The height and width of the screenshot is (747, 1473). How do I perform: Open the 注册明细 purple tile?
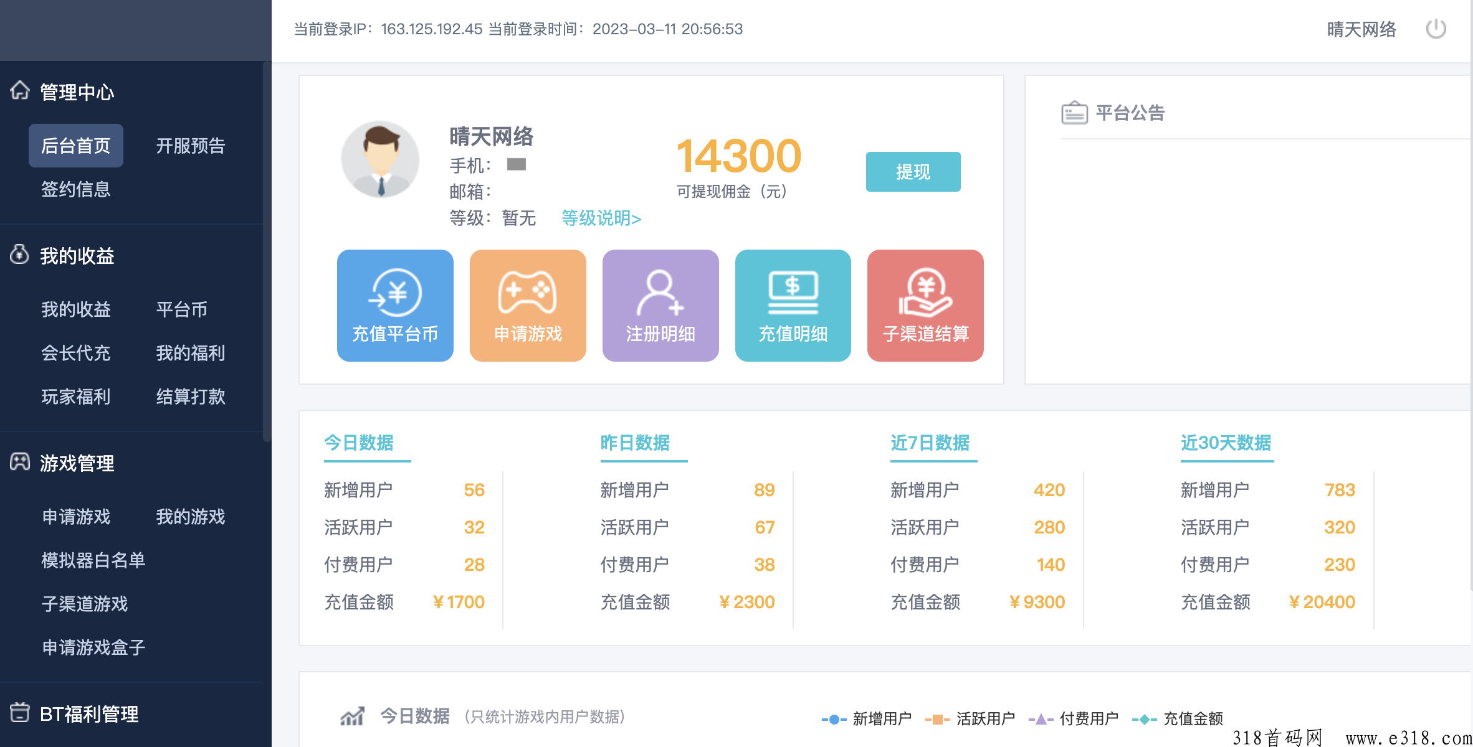click(x=660, y=306)
